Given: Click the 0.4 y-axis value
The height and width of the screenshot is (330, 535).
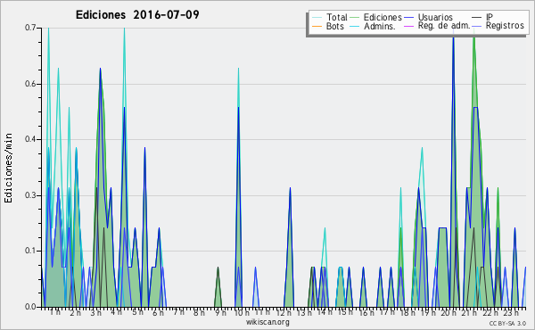Looking at the screenshot, I should (30, 139).
